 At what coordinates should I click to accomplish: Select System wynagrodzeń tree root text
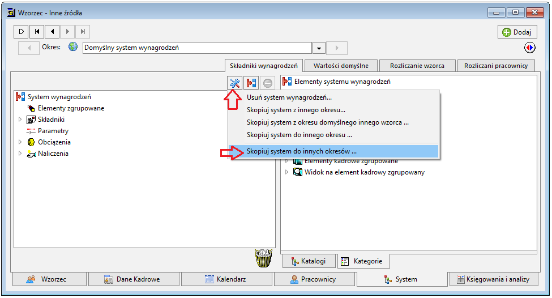(x=59, y=97)
